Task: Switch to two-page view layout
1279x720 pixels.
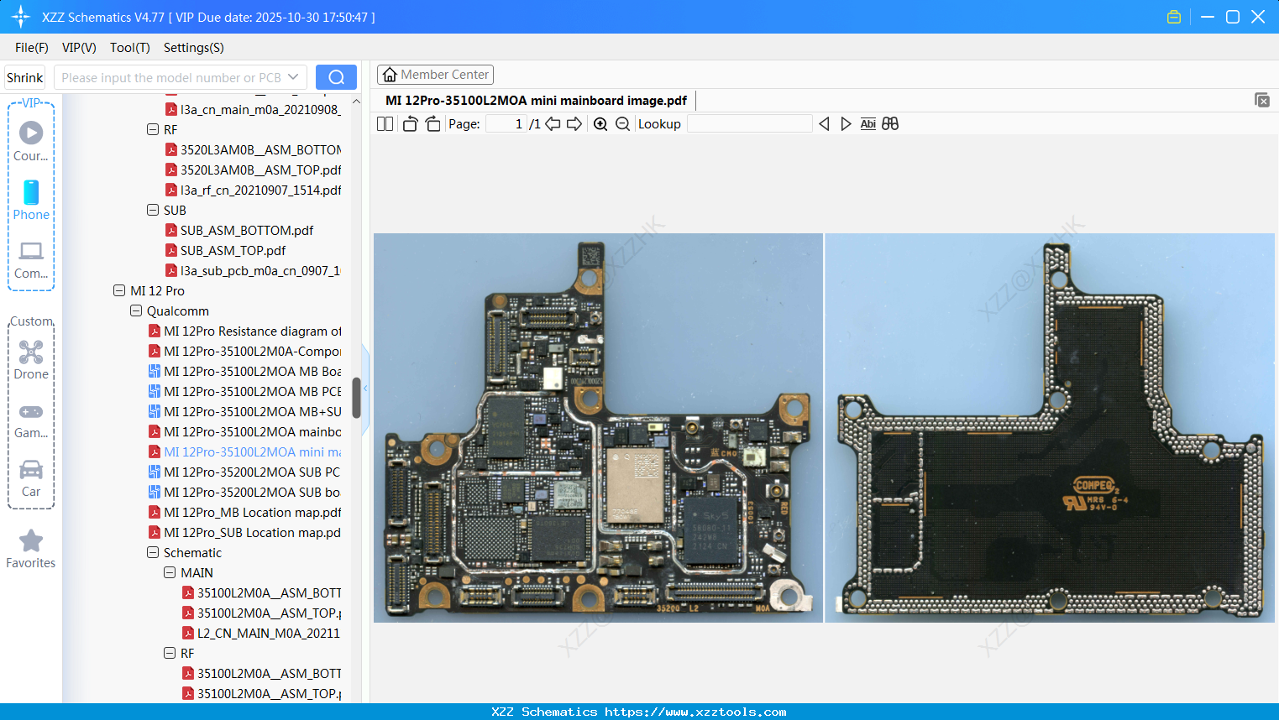Action: [x=385, y=123]
